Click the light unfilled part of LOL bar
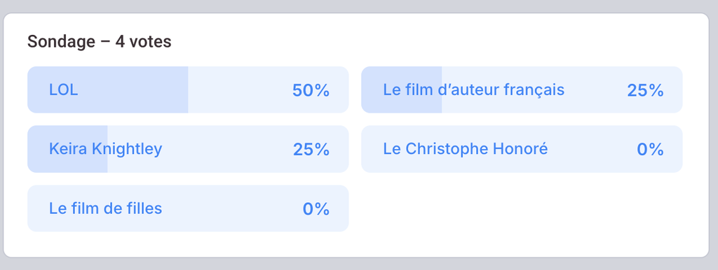This screenshot has width=718, height=270. pos(269,90)
